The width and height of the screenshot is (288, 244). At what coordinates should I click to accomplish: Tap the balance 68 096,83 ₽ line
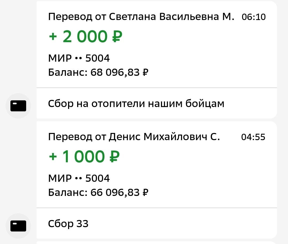coord(98,72)
